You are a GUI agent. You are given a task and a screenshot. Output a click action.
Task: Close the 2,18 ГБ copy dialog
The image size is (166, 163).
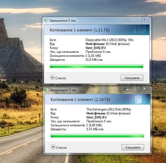tap(144, 89)
